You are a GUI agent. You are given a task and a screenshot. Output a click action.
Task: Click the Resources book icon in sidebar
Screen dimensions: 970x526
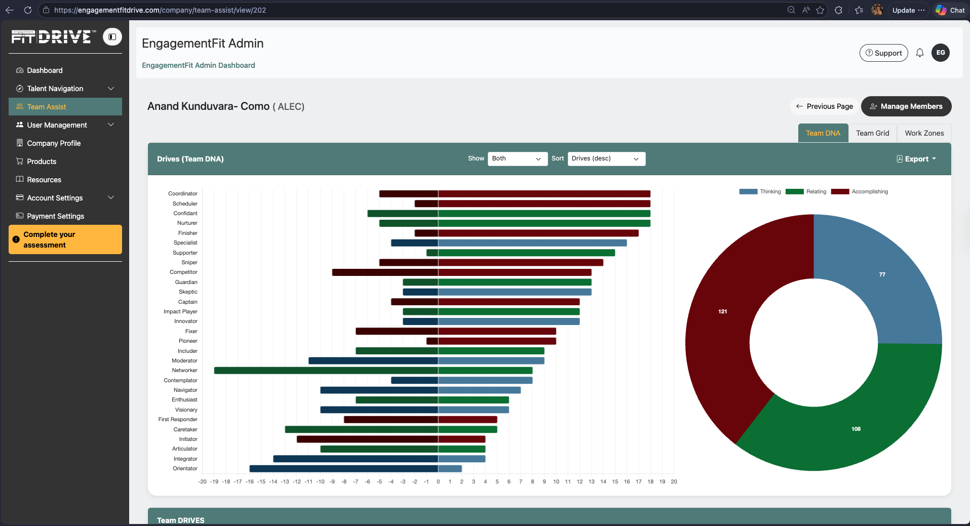coord(20,180)
